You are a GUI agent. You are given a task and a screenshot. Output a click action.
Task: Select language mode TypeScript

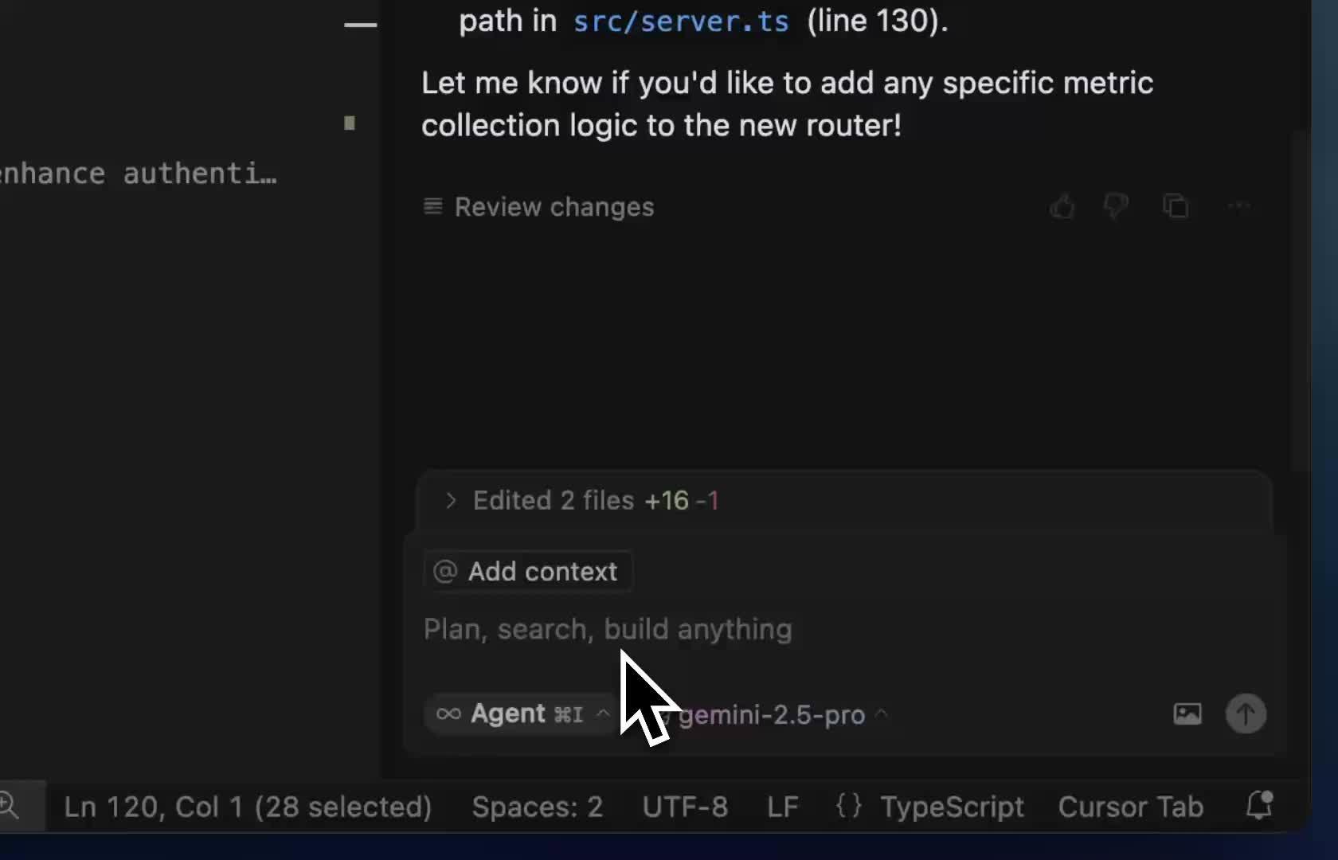[x=953, y=807]
